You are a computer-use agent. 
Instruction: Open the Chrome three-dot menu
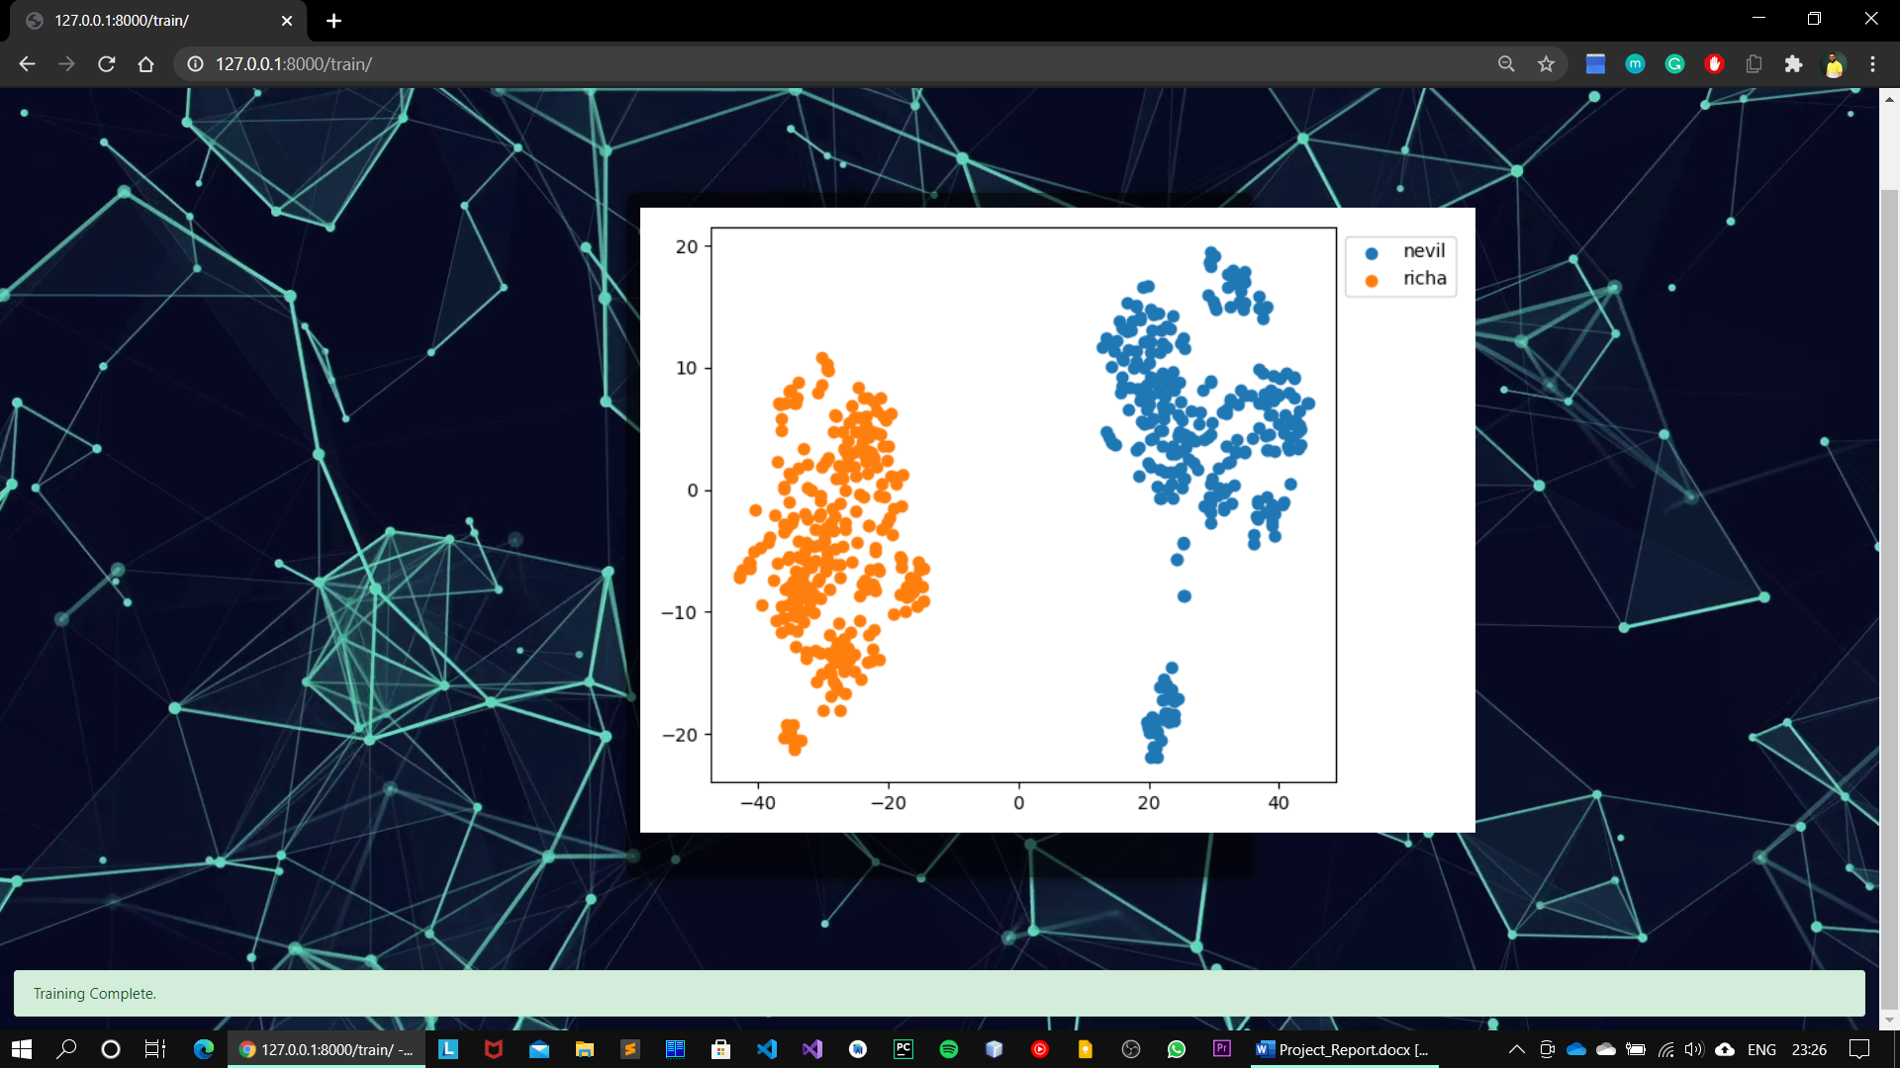[1872, 64]
